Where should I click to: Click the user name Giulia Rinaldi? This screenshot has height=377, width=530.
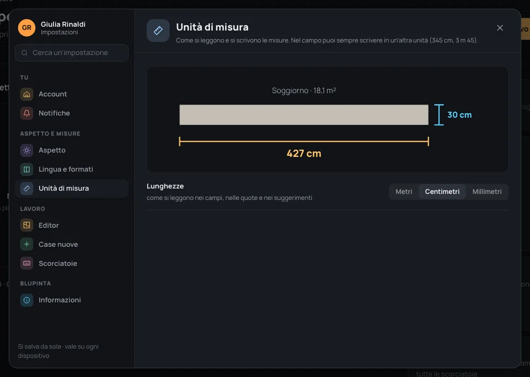pyautogui.click(x=63, y=25)
